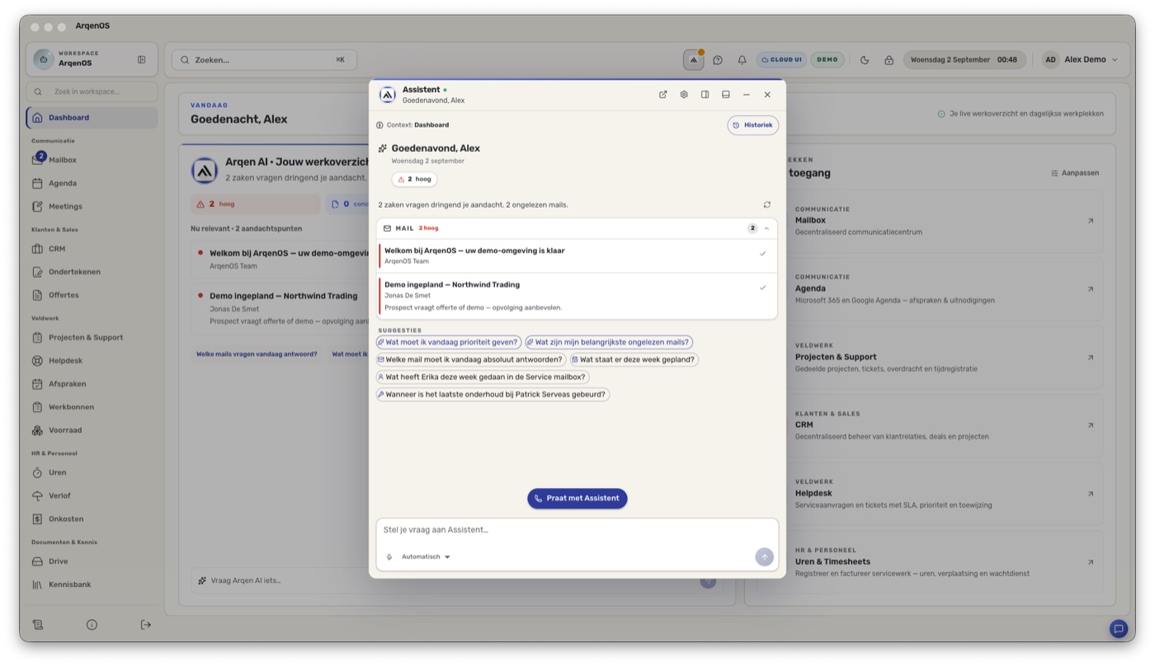
Task: Open Assistant settings gear
Action: tap(684, 95)
